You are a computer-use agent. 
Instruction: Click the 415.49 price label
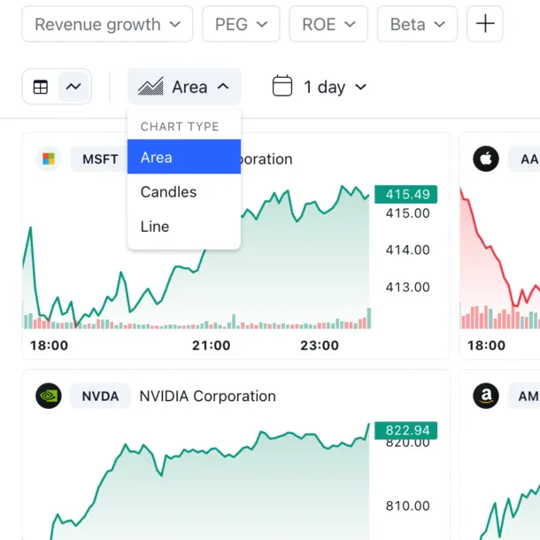point(406,194)
